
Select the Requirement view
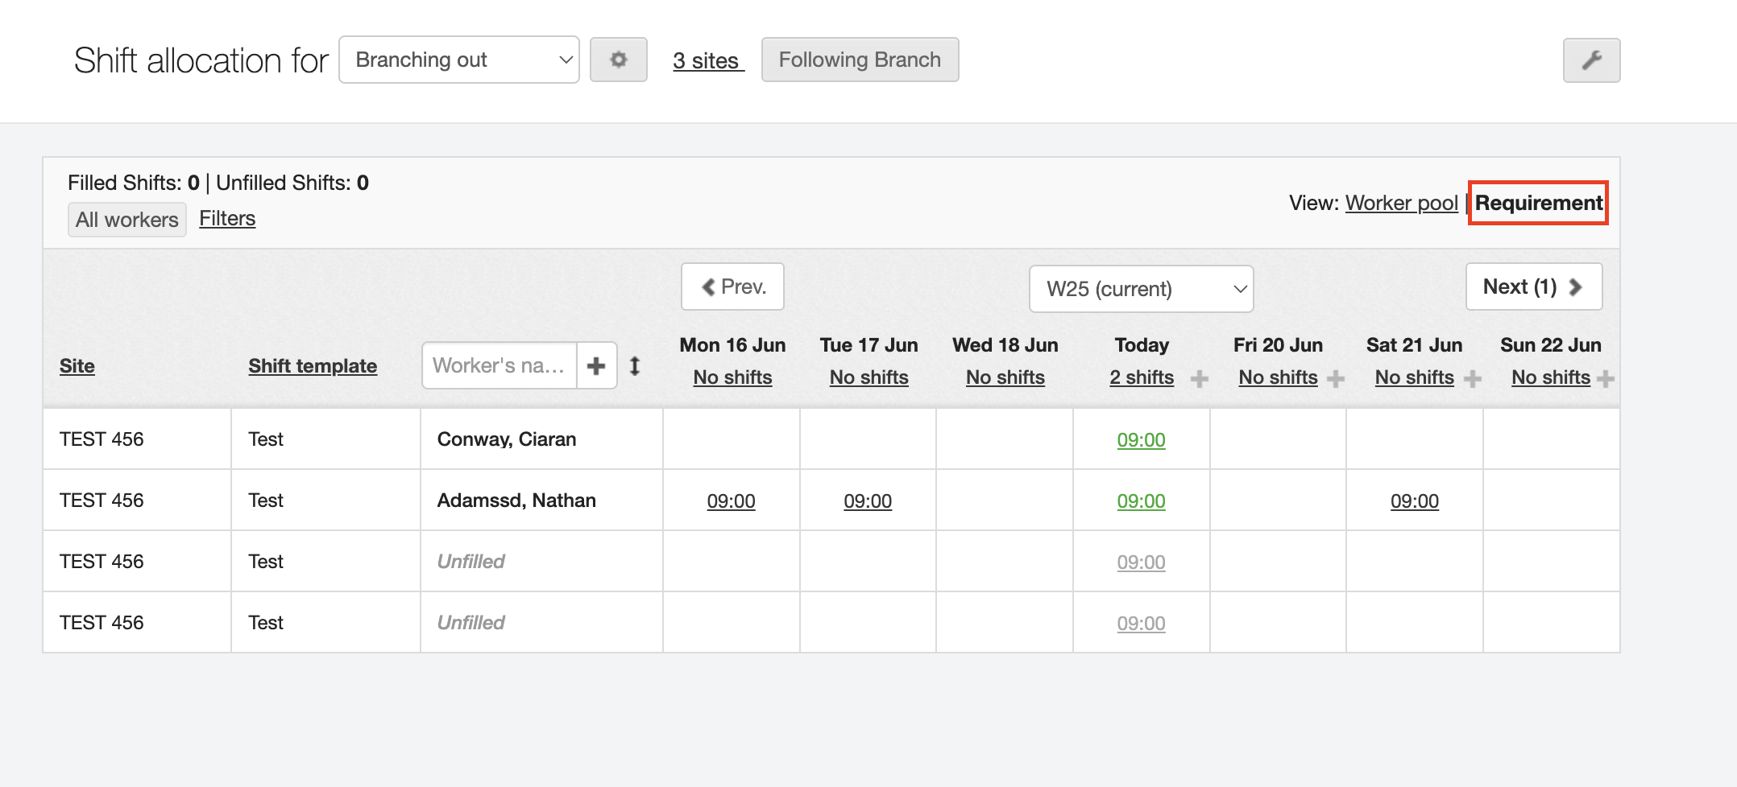(1538, 203)
